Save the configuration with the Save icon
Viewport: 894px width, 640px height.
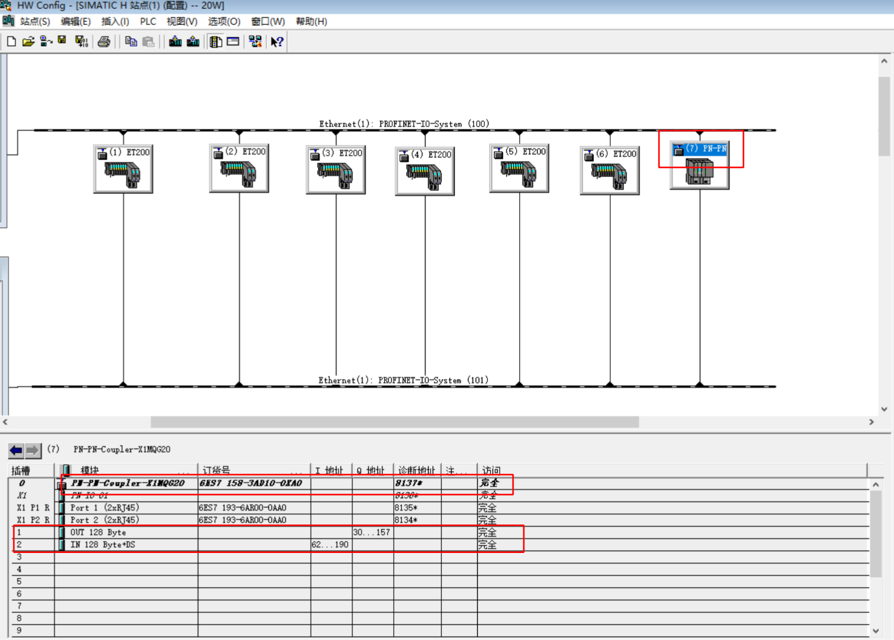[x=62, y=41]
